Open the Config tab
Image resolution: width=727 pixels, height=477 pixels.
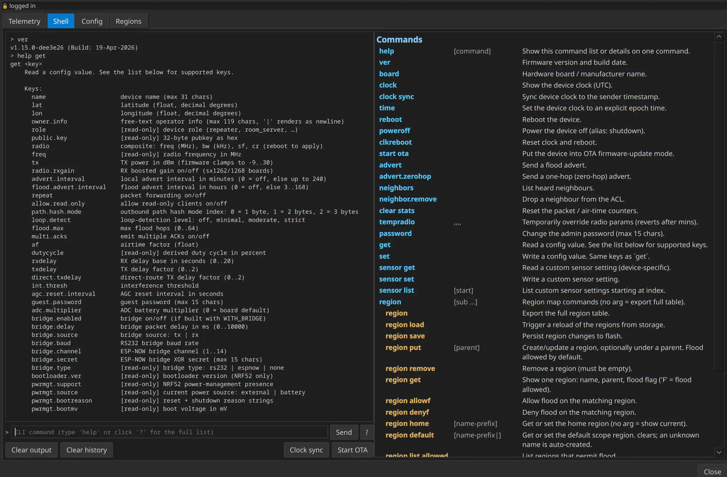pyautogui.click(x=92, y=21)
